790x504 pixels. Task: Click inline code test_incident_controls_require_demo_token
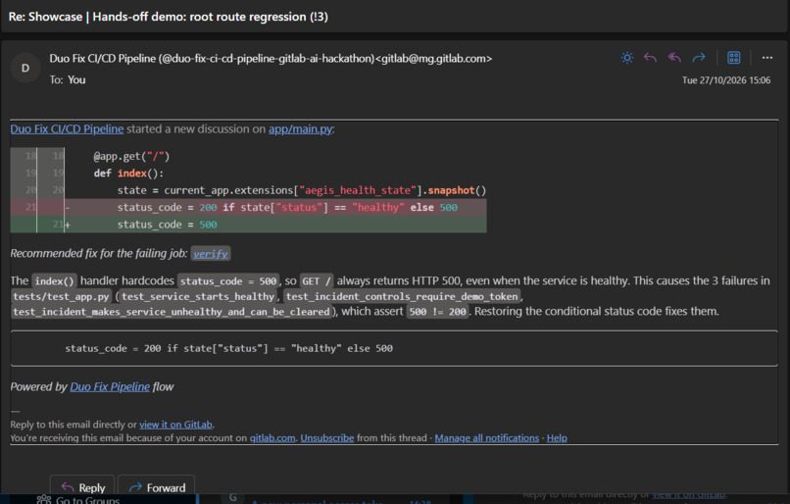click(402, 296)
